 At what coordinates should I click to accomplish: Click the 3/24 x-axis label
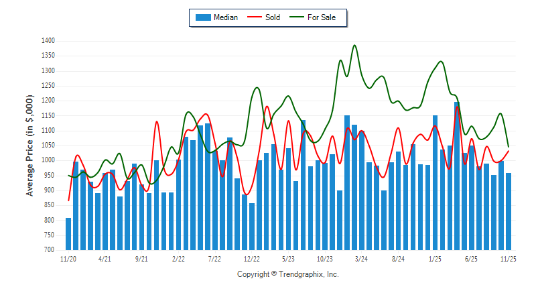[x=362, y=258]
